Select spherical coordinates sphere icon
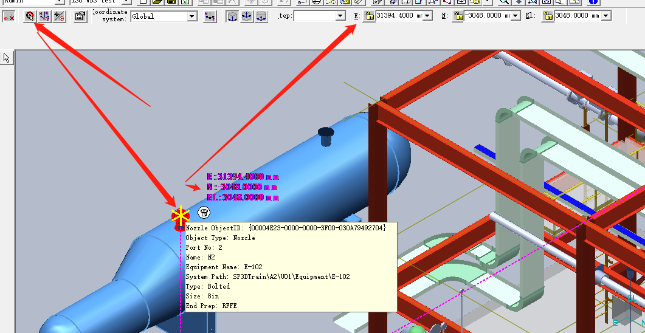Viewport: 645px width, 333px height. point(247,16)
